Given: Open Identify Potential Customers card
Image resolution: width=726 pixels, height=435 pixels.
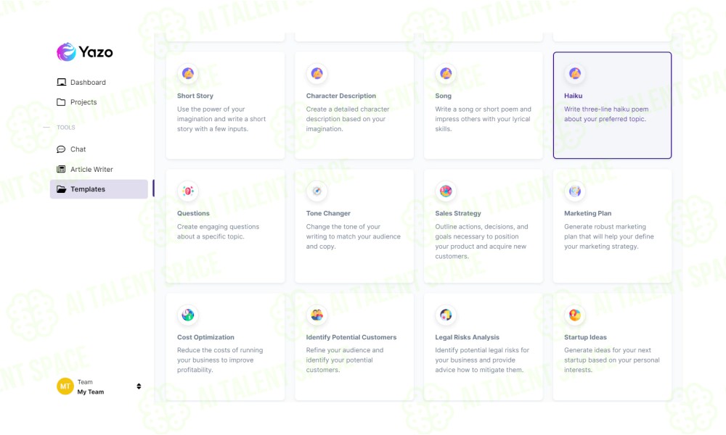Looking at the screenshot, I should (x=354, y=347).
